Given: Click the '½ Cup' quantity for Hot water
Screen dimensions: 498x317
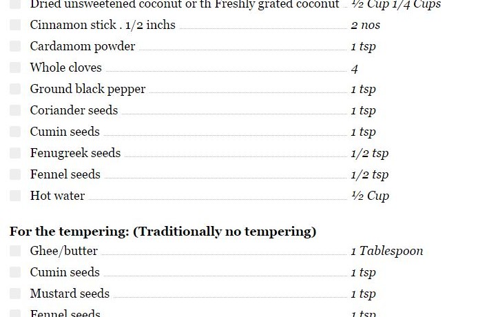Looking at the screenshot, I should click(370, 196).
